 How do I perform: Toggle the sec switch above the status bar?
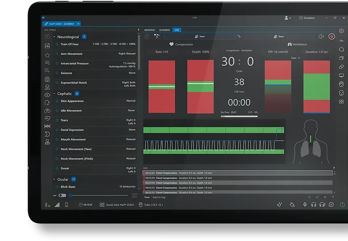click(62, 195)
